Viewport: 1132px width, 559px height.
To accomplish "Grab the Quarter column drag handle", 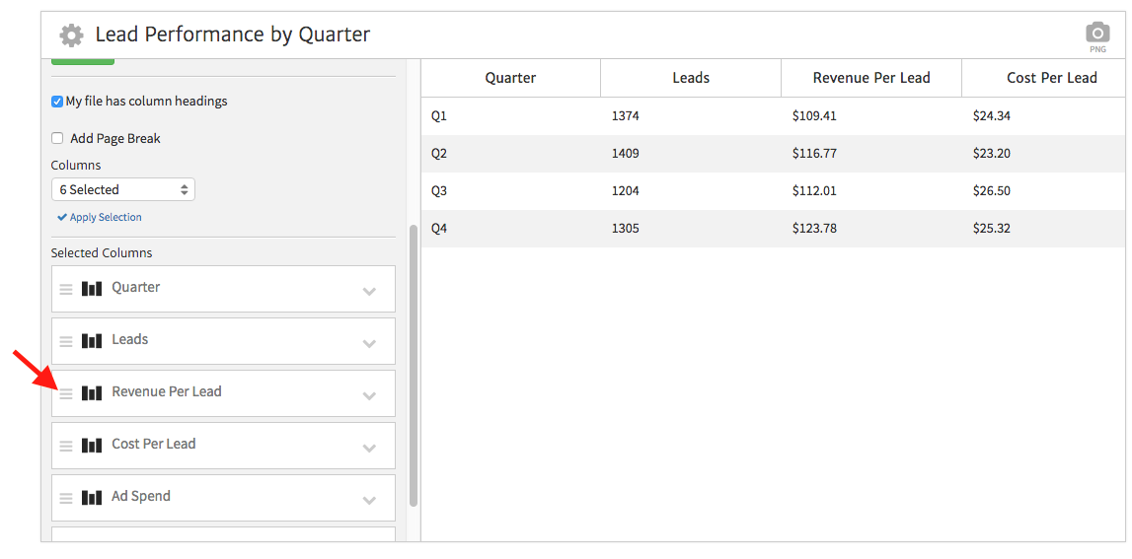I will [x=66, y=289].
